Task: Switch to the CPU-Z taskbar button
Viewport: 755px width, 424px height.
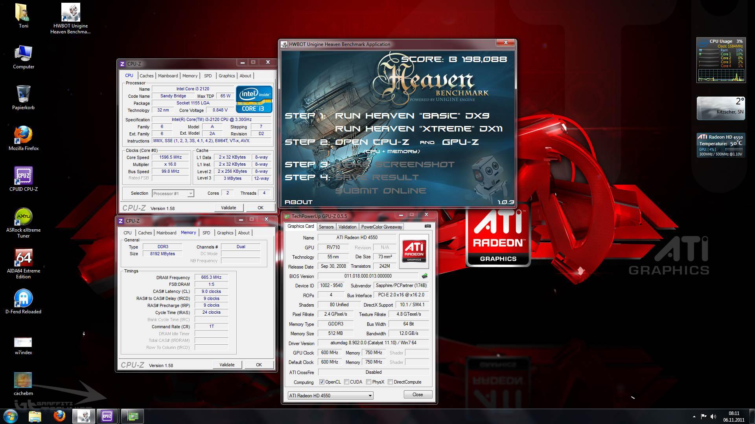Action: pyautogui.click(x=107, y=416)
